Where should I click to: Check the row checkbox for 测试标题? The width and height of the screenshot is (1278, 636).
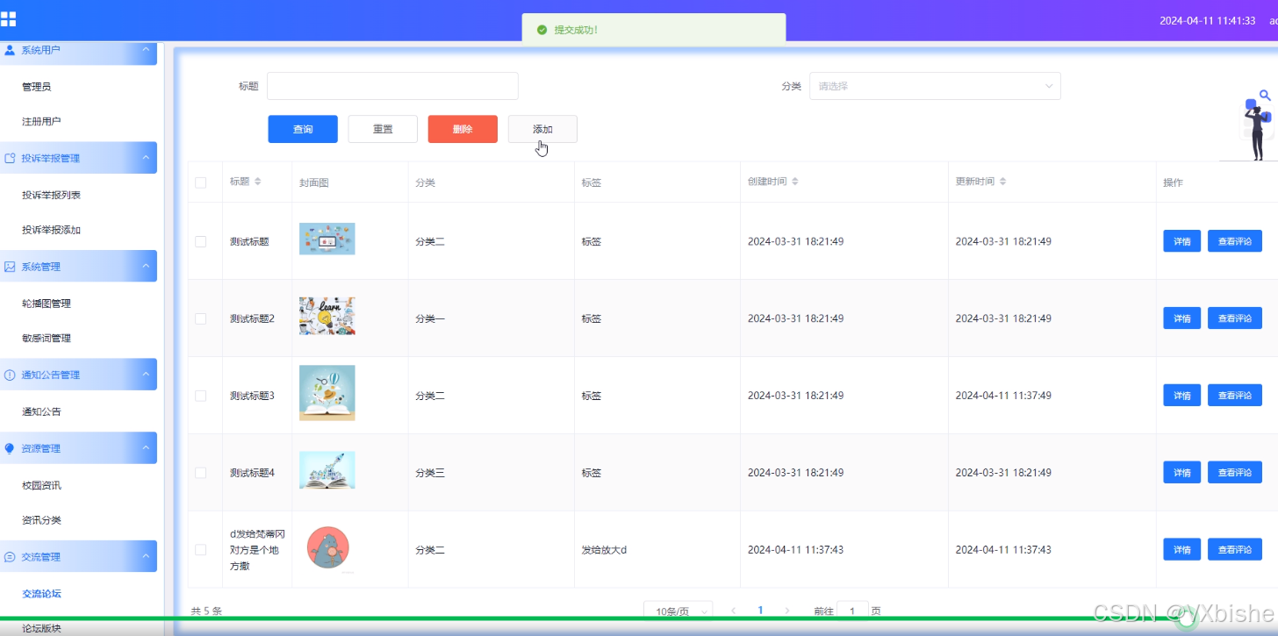coord(200,241)
